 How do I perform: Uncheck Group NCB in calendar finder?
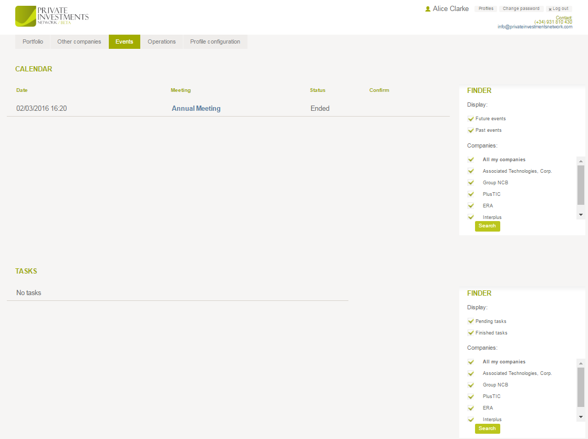[x=471, y=183]
